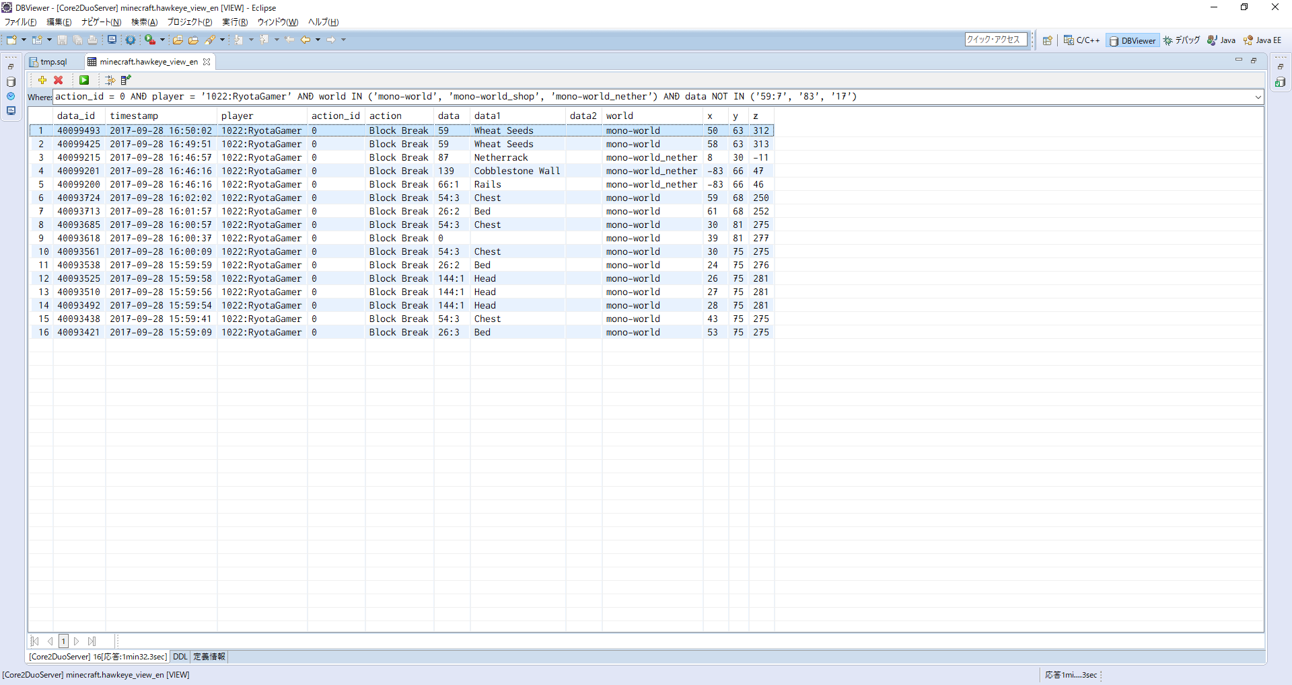Image resolution: width=1292 pixels, height=685 pixels.
Task: Add a record with yellow plus icon
Action: pos(42,80)
